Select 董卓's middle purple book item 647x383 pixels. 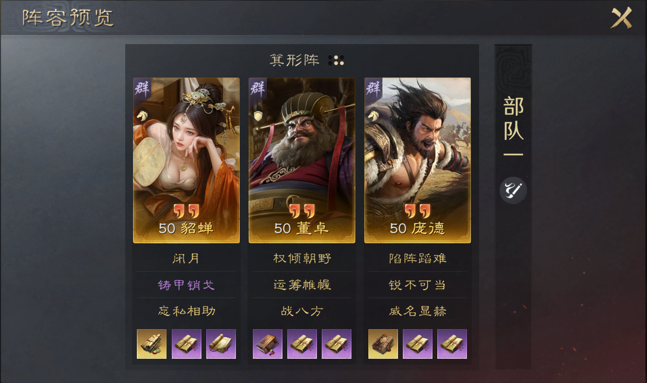click(302, 344)
